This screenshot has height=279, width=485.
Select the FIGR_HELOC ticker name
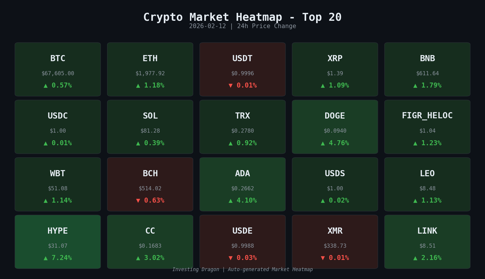click(427, 116)
